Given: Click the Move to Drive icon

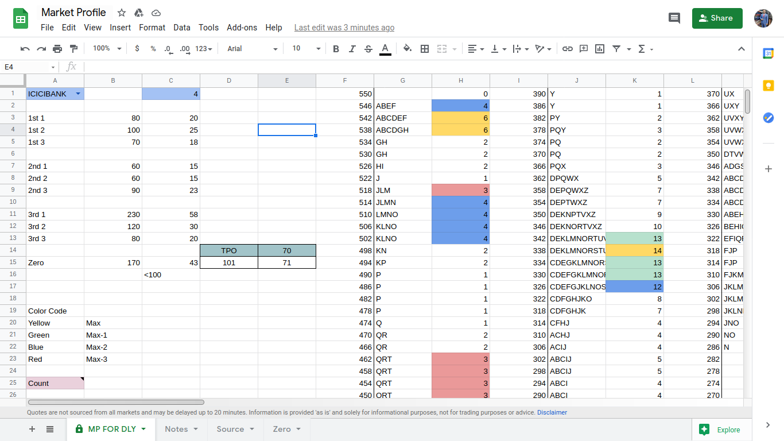Looking at the screenshot, I should coord(138,13).
